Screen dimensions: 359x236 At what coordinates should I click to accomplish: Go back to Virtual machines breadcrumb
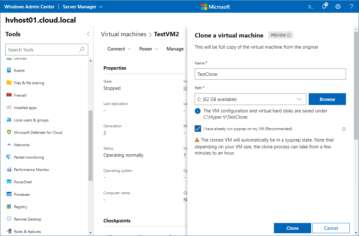[124, 34]
